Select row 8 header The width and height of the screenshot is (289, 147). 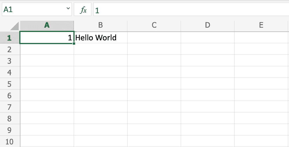click(x=9, y=118)
